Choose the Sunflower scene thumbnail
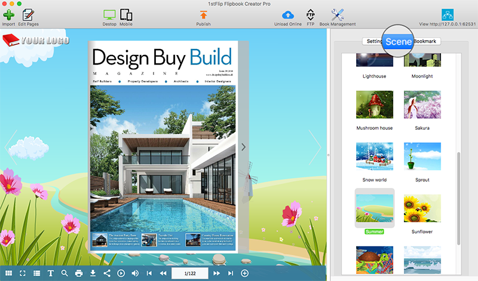478x281 pixels. pyautogui.click(x=422, y=208)
